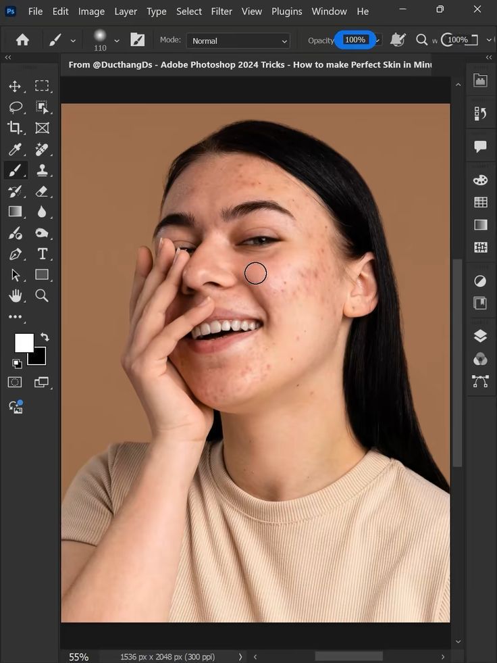Select the Lasso tool

point(16,107)
